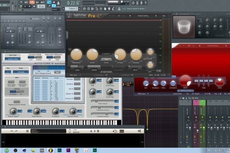230x153 pixels.
Task: Click the plus button beside Pattern 3
Action: tap(80, 8)
